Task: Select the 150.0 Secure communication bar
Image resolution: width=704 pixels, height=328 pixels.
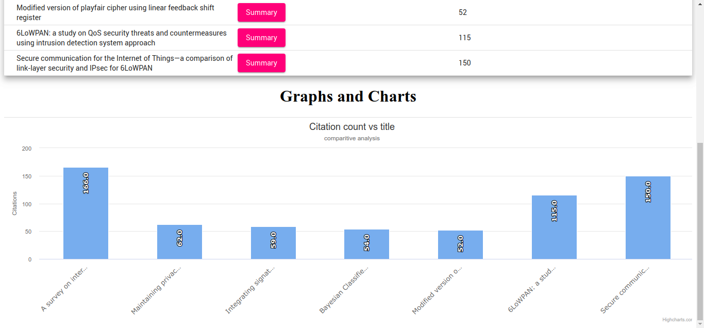Action: [x=648, y=218]
